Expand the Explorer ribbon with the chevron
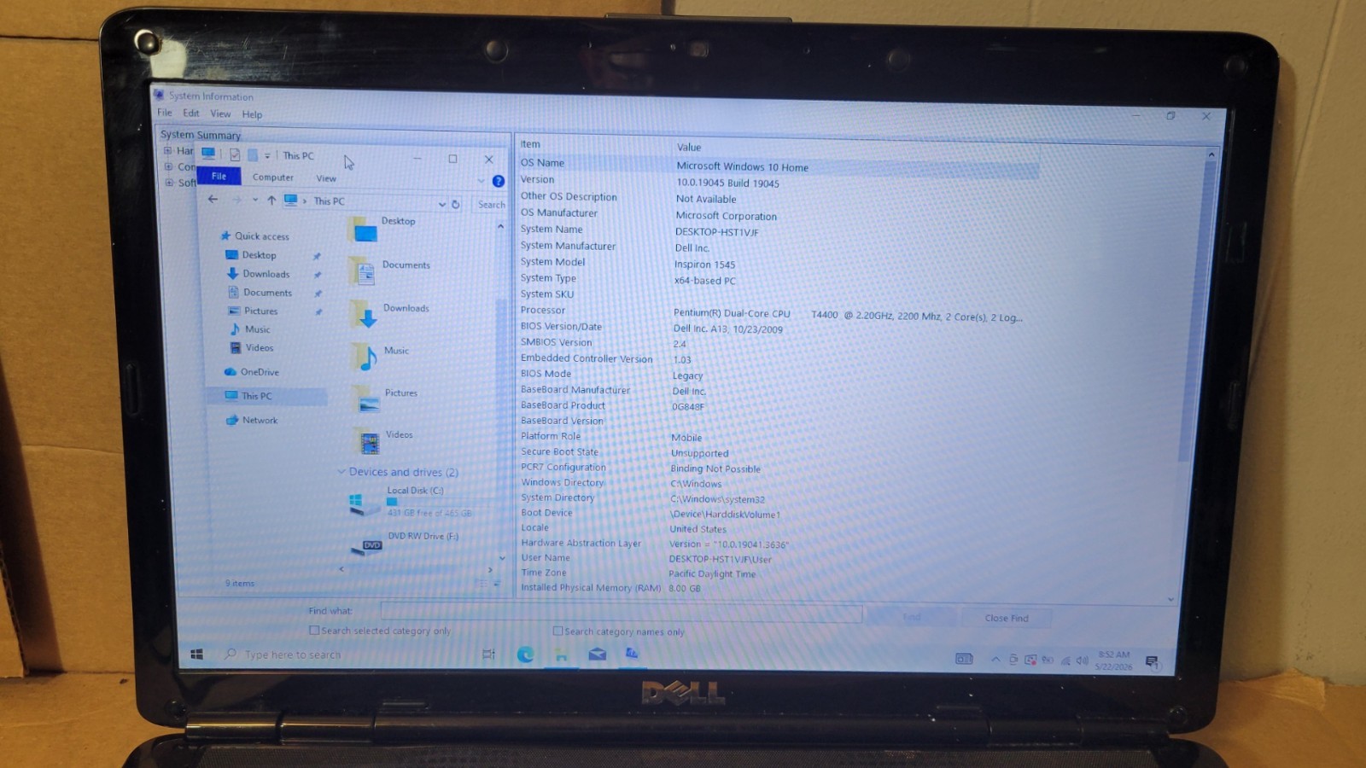This screenshot has height=768, width=1366. tap(482, 180)
